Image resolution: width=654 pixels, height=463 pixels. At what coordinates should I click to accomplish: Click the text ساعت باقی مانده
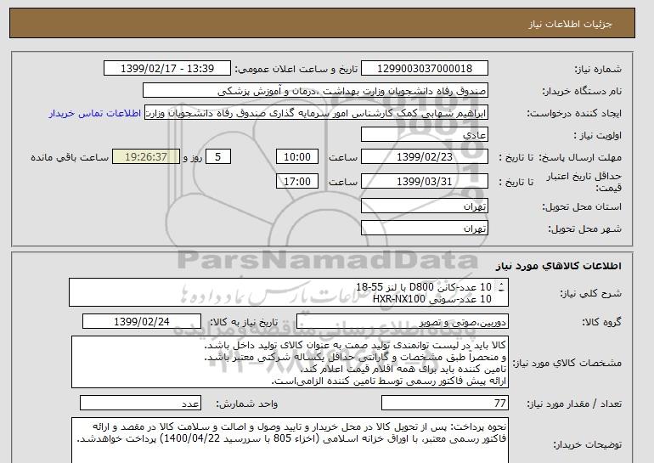click(70, 158)
